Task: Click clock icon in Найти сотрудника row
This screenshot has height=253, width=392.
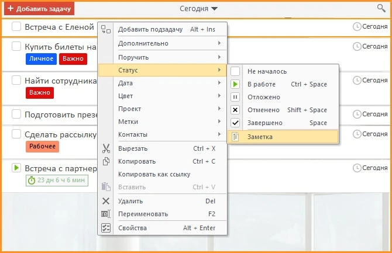Action: (x=357, y=81)
